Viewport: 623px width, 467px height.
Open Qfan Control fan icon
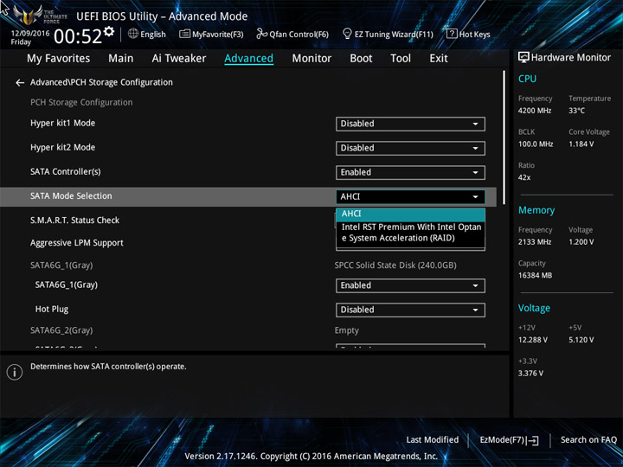click(x=261, y=34)
